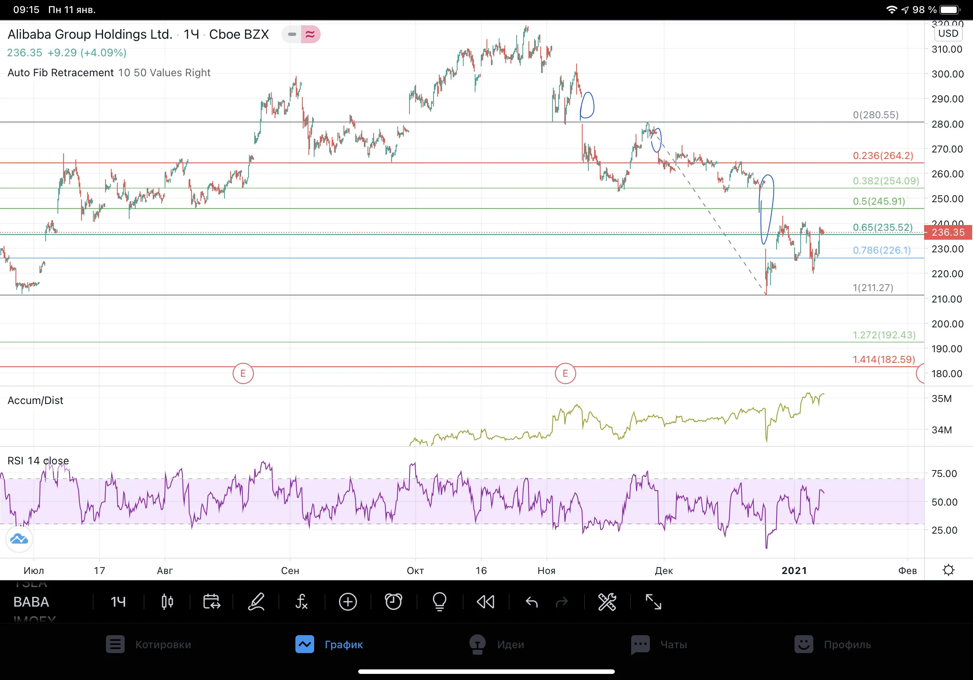Screen dimensions: 973x680
Task: Tap the status bar clock 09:15
Action: pyautogui.click(x=26, y=10)
